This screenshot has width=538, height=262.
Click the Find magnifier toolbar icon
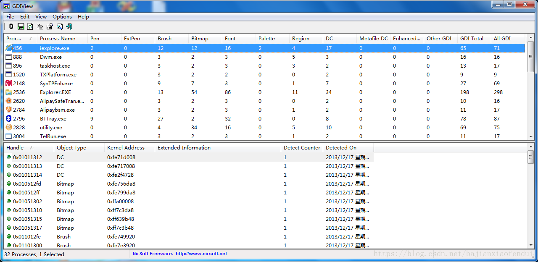59,26
